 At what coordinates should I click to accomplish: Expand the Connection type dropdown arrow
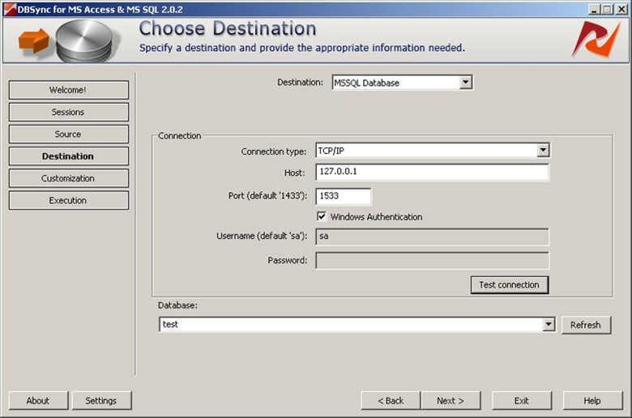pos(543,151)
